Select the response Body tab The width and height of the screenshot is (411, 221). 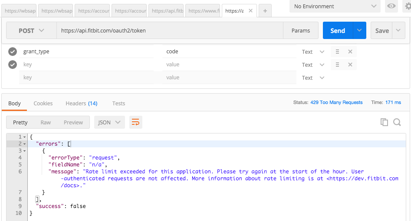pyautogui.click(x=14, y=104)
